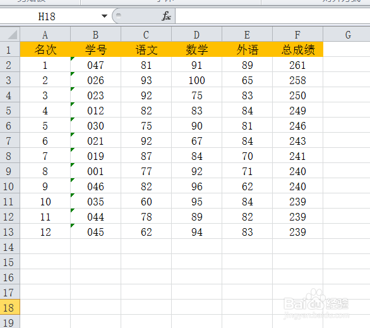Select student ID cell 026
Screen dimensions: 370x328
95,80
